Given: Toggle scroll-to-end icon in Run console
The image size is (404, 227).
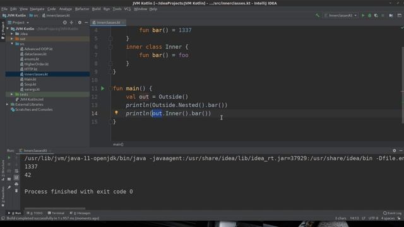Looking at the screenshot, I should click(x=16, y=178).
